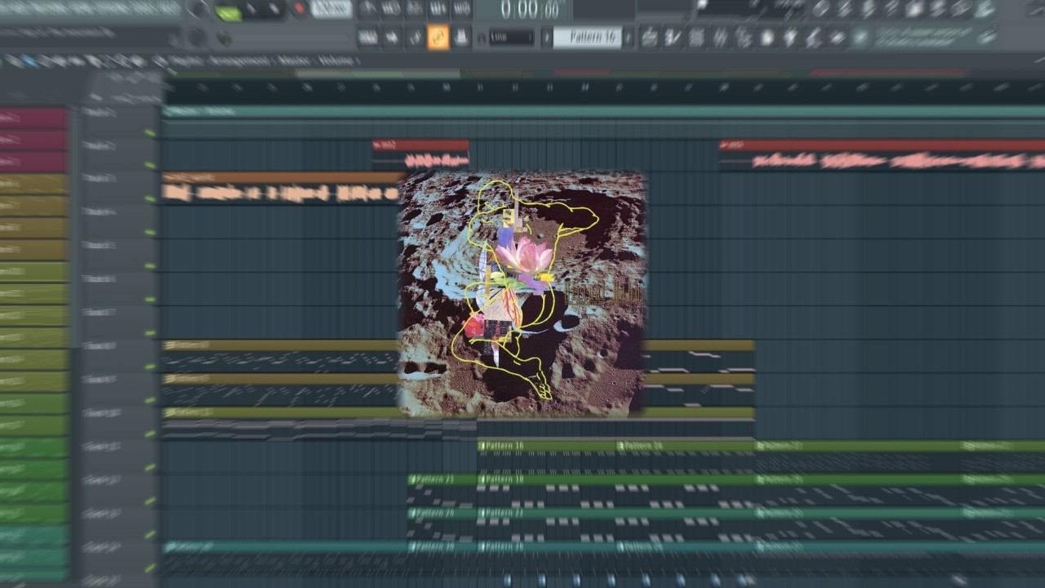The image size is (1045, 588).
Task: Mute Track 5 with its green dot
Action: [150, 265]
